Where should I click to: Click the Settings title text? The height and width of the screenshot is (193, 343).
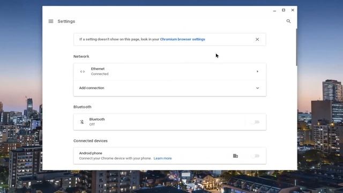66,21
